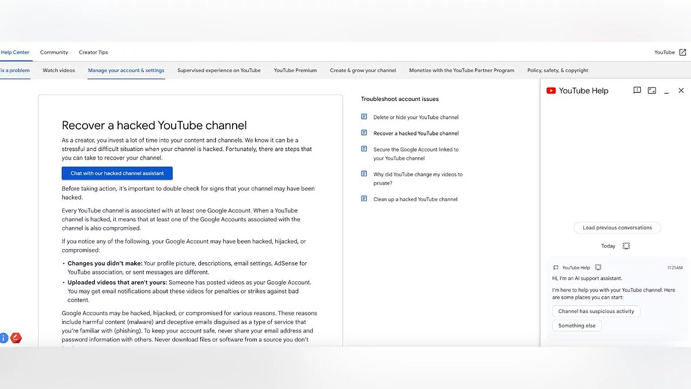Screen dimensions: 691x389
Task: Open YouTube via the external link icon
Action: (x=682, y=52)
